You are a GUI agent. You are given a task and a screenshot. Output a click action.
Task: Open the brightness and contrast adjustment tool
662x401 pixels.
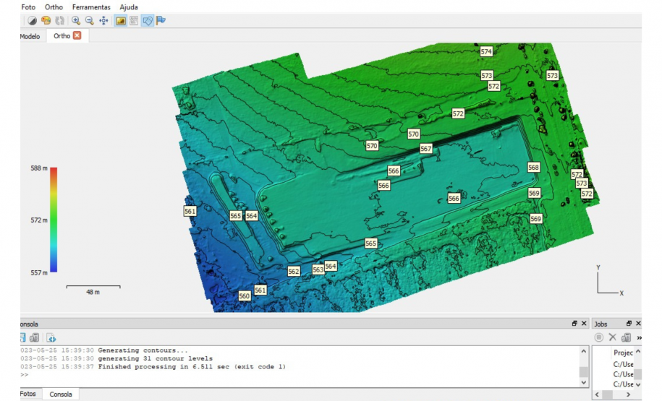[x=32, y=21]
